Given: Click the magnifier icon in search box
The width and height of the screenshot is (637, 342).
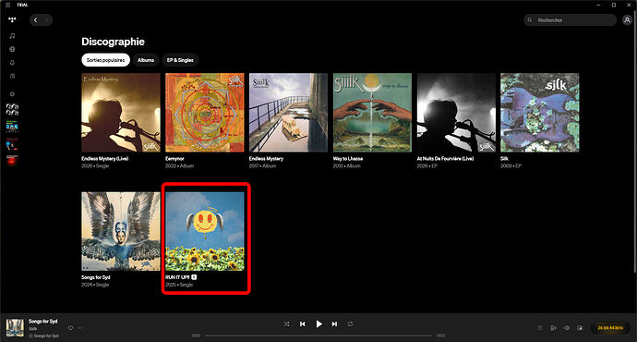Looking at the screenshot, I should (x=529, y=20).
